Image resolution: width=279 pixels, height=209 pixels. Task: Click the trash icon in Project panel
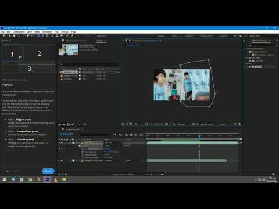(x=85, y=124)
